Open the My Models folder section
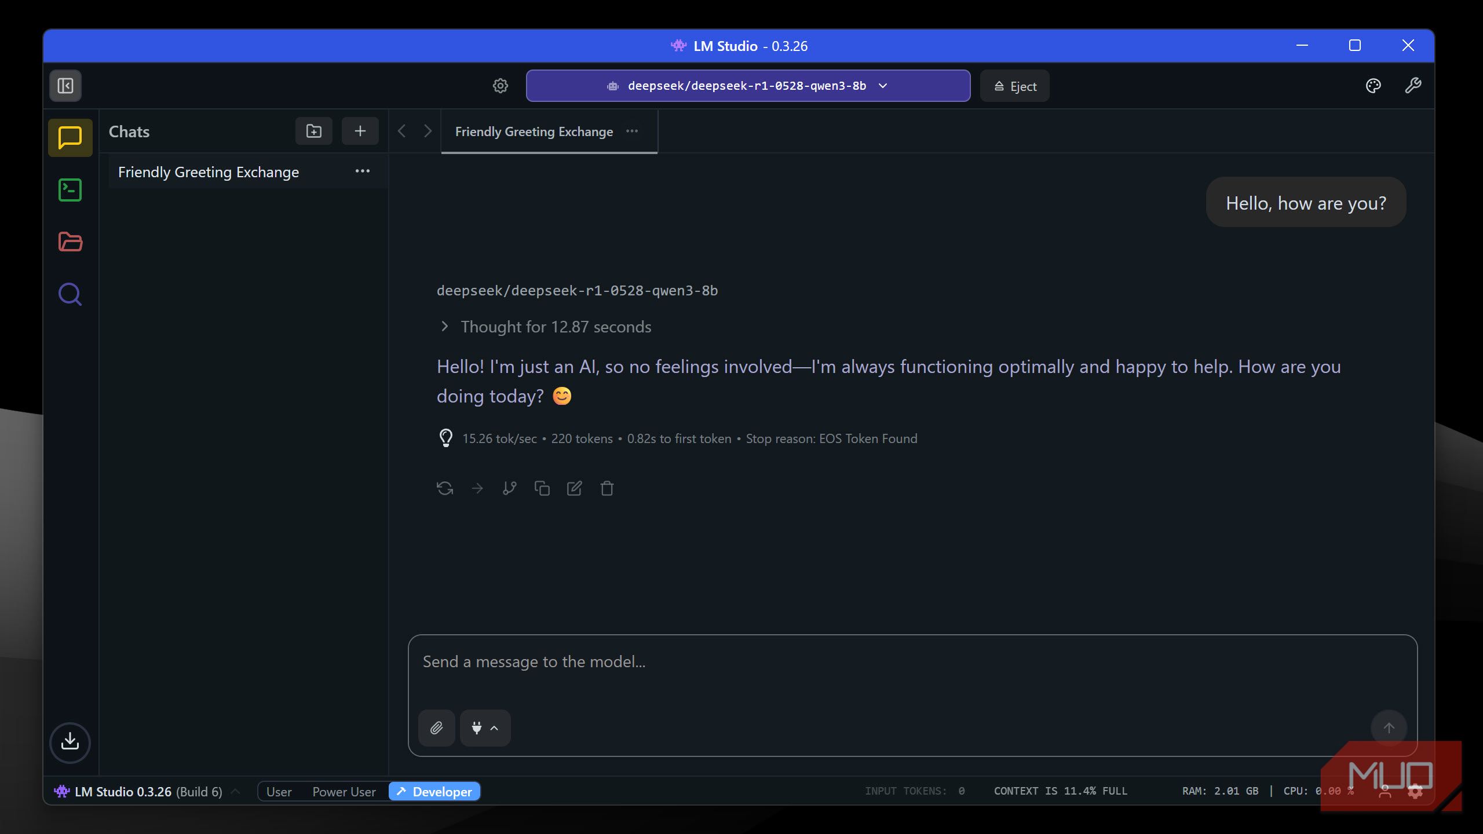 point(70,242)
